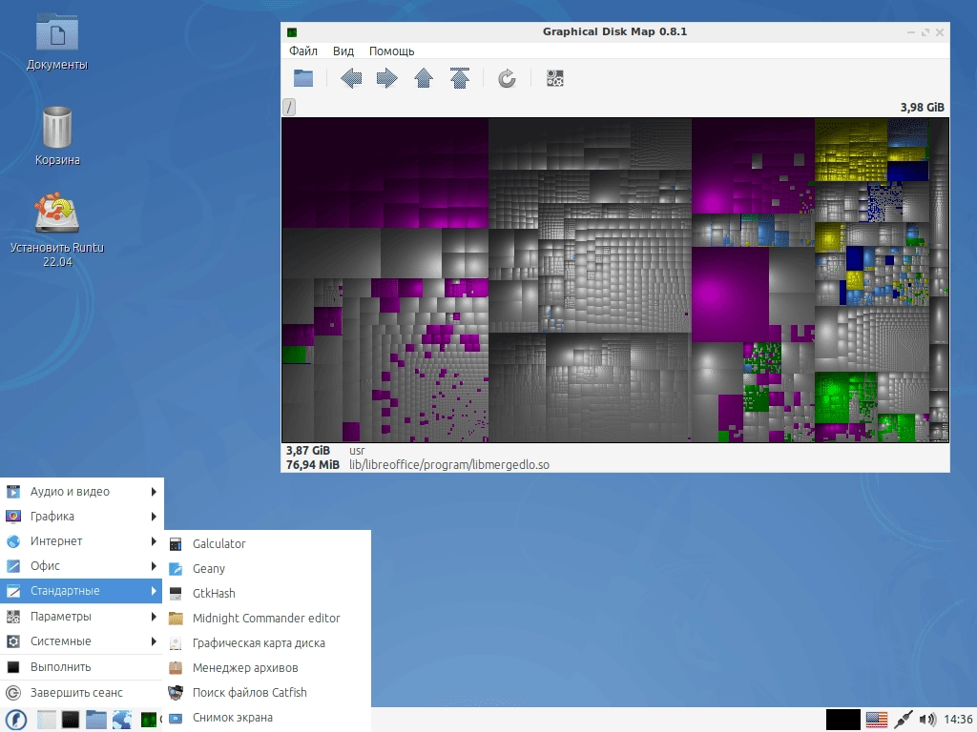
Task: Expand the Стандартные submenu
Action: coord(81,591)
